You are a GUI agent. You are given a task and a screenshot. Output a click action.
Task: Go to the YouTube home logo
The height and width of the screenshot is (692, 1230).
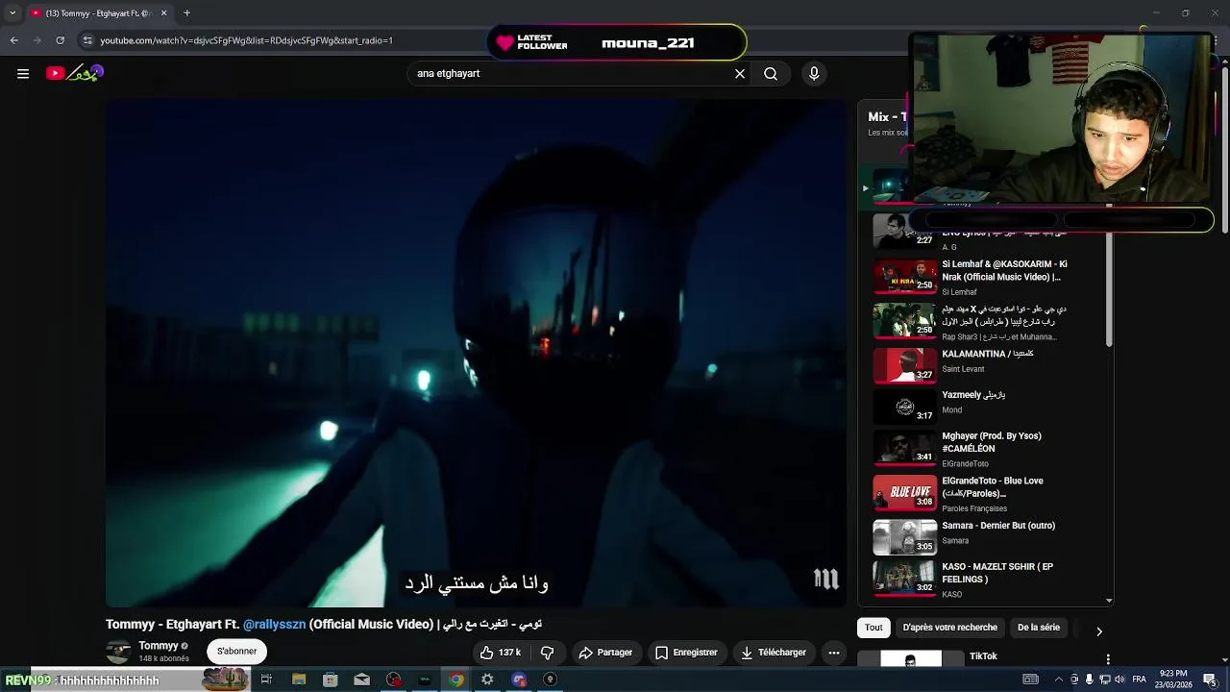pyautogui.click(x=73, y=73)
